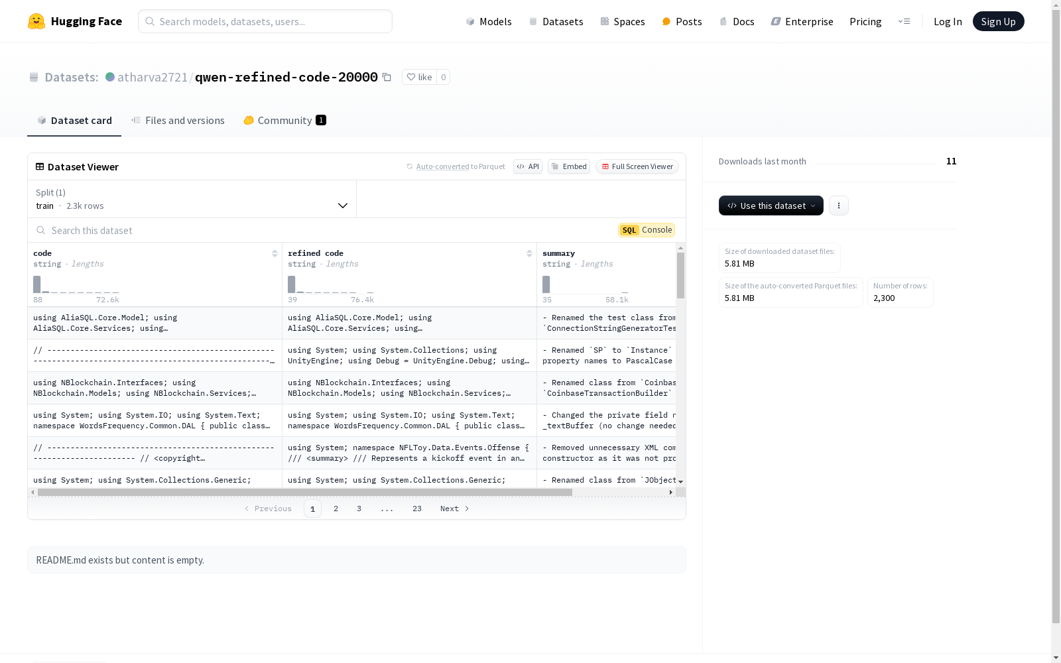This screenshot has height=663, width=1061.
Task: Open the Models page
Action: 489,21
